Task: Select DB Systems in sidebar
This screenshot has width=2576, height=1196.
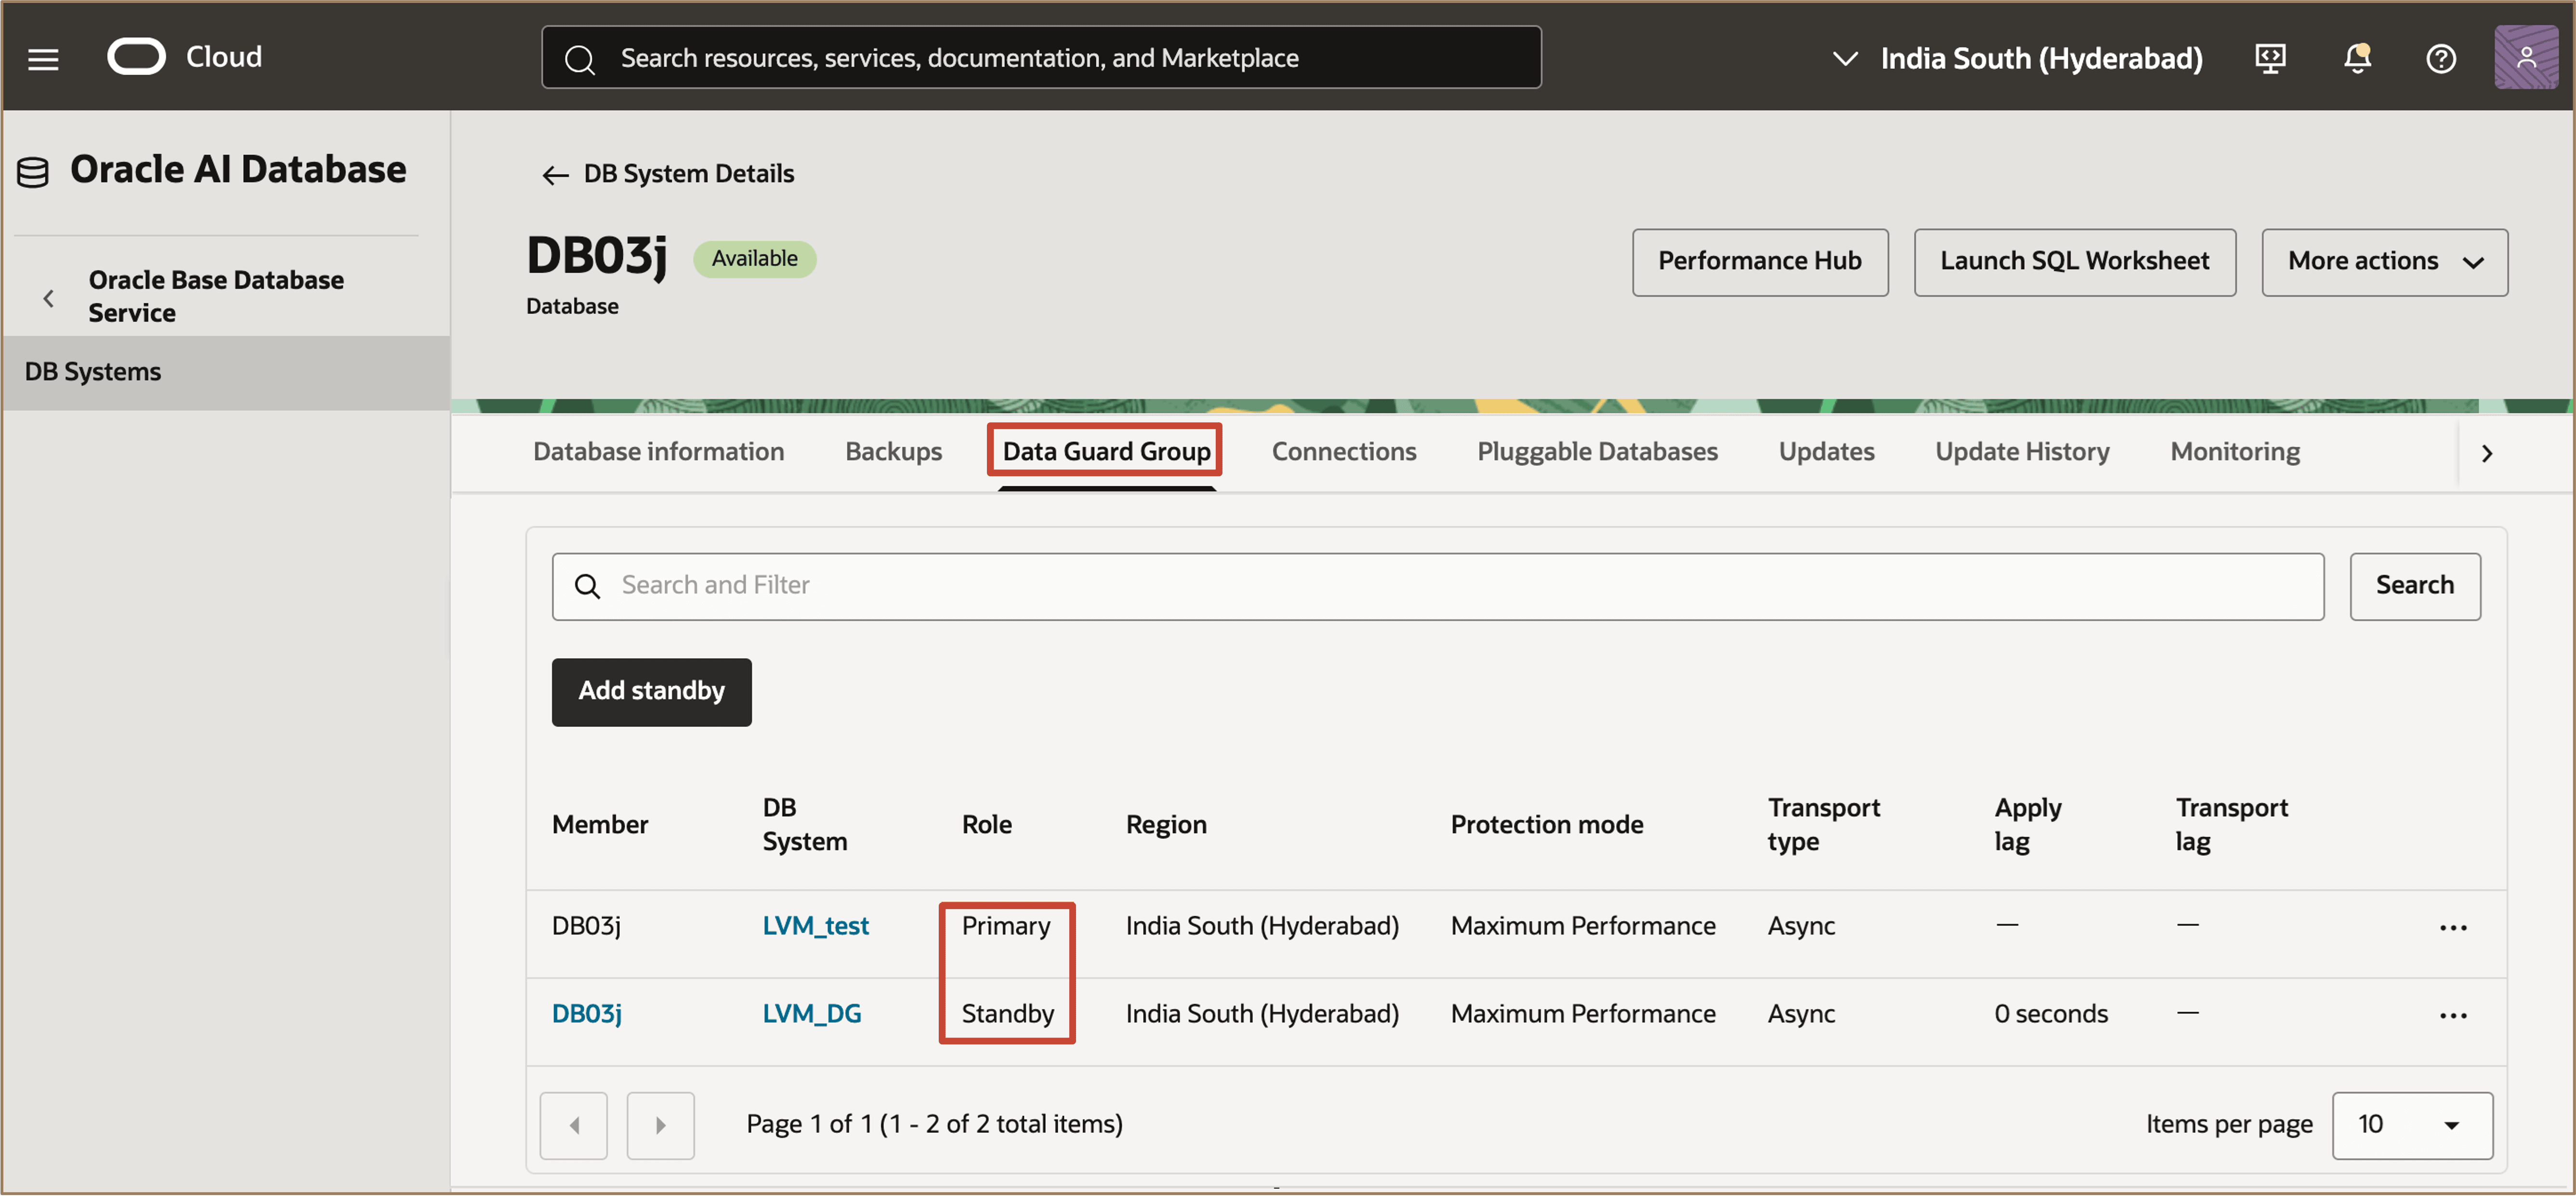Action: tap(93, 372)
